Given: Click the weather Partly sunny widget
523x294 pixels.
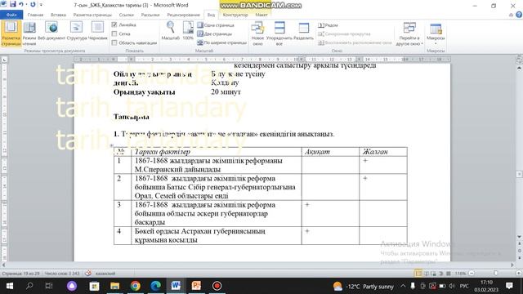Looking at the screenshot, I should [x=363, y=287].
